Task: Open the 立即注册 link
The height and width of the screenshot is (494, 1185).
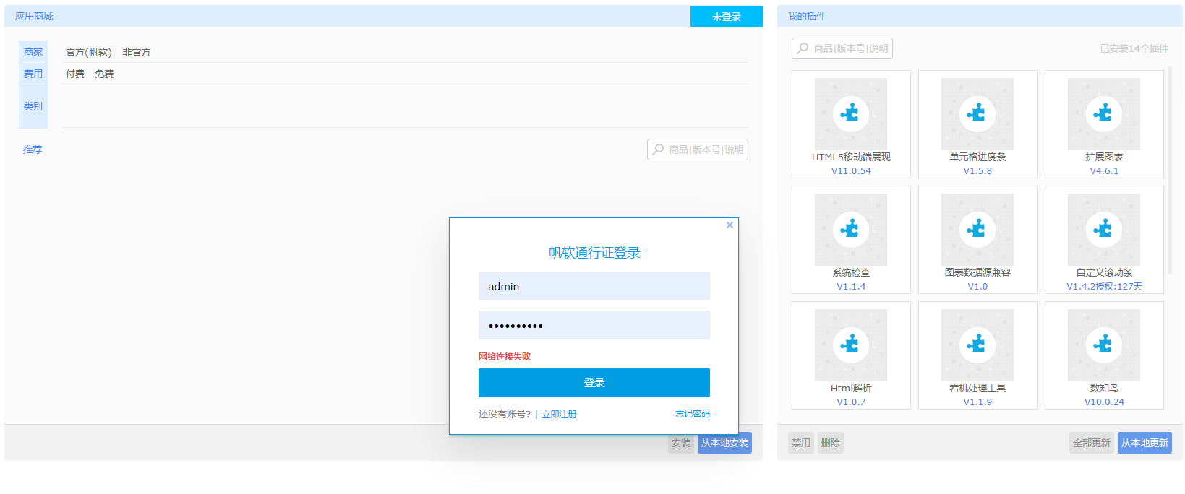Action: (560, 414)
